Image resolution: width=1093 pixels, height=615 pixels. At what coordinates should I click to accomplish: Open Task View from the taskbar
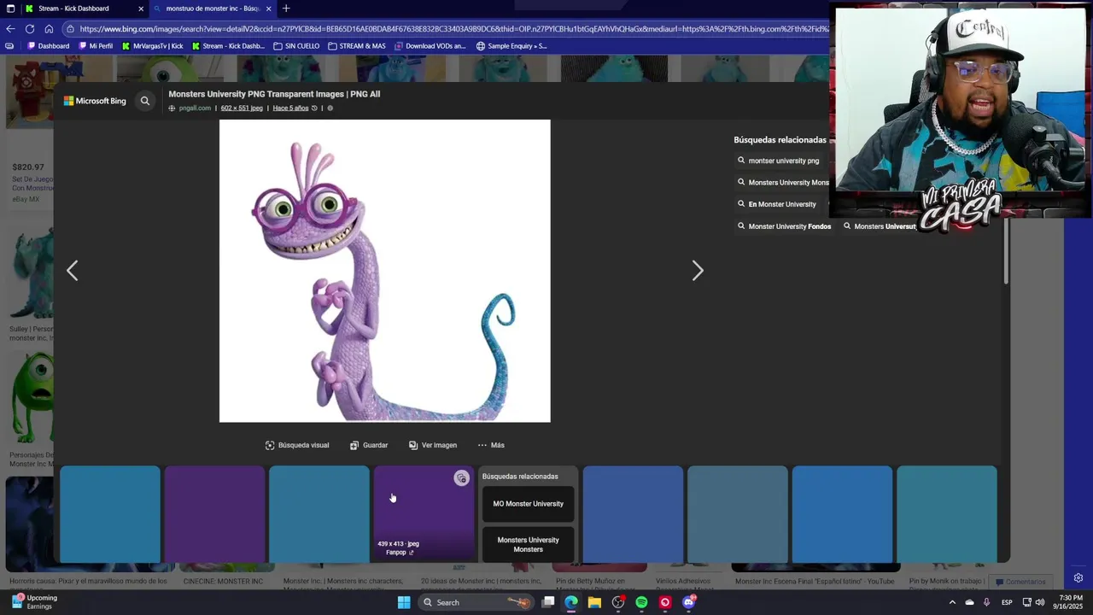548,602
